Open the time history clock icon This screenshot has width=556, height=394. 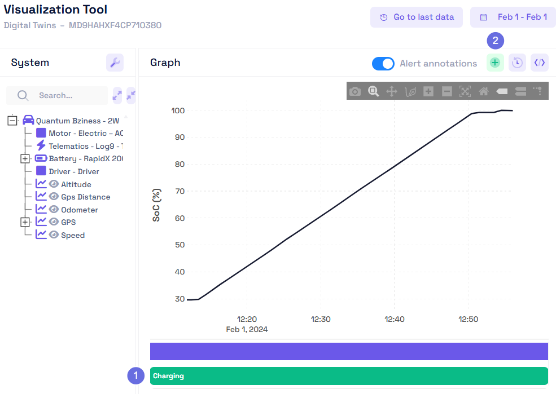[517, 63]
